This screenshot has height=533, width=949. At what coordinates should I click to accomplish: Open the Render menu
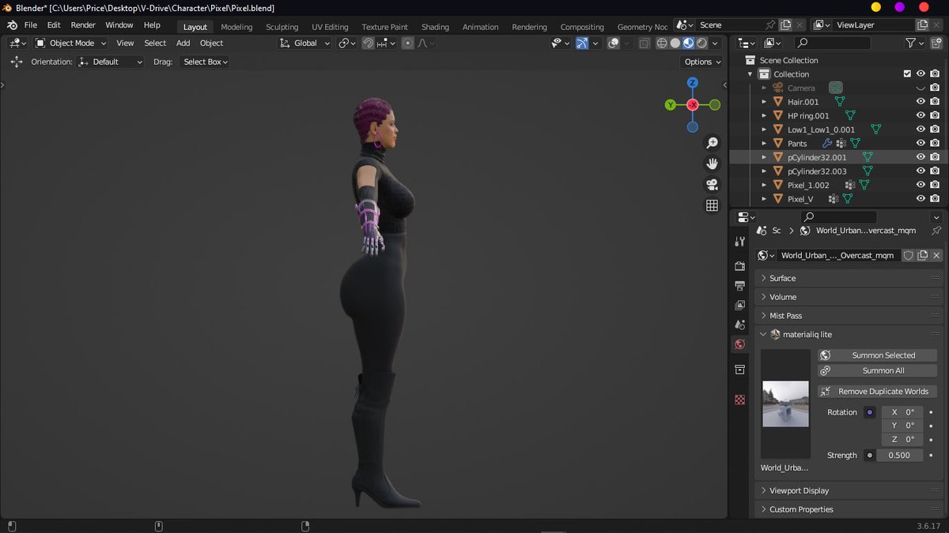(83, 25)
